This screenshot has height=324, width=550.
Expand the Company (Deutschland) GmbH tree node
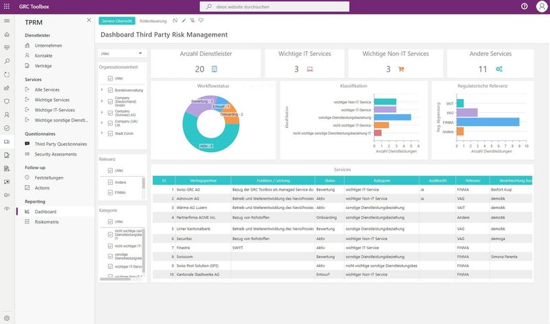[102, 100]
